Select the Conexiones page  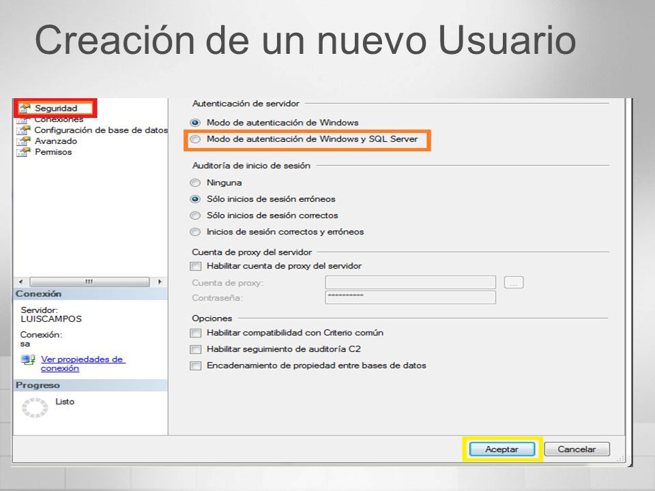pos(59,119)
